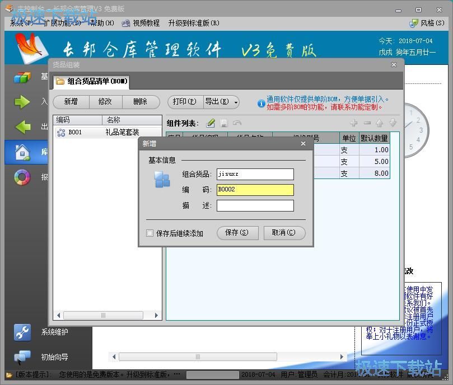Open 系统维护 wrench icon

point(22,332)
